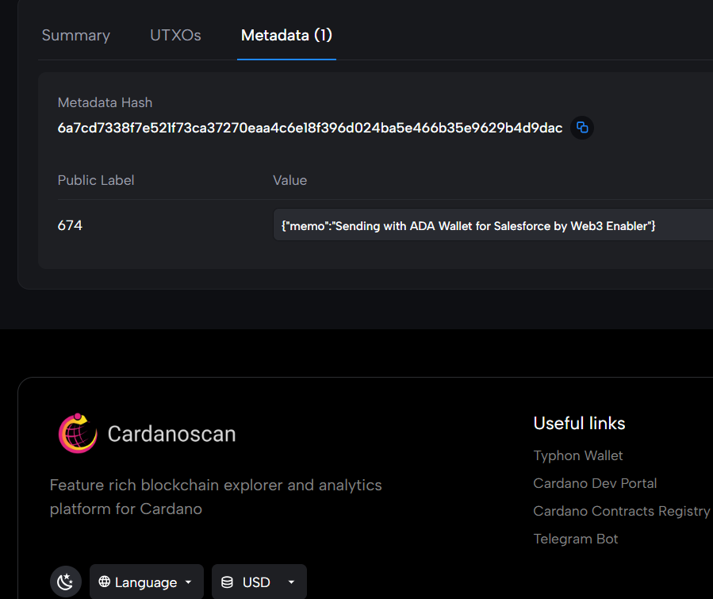Click the public label value 674
The image size is (713, 599).
pos(70,225)
